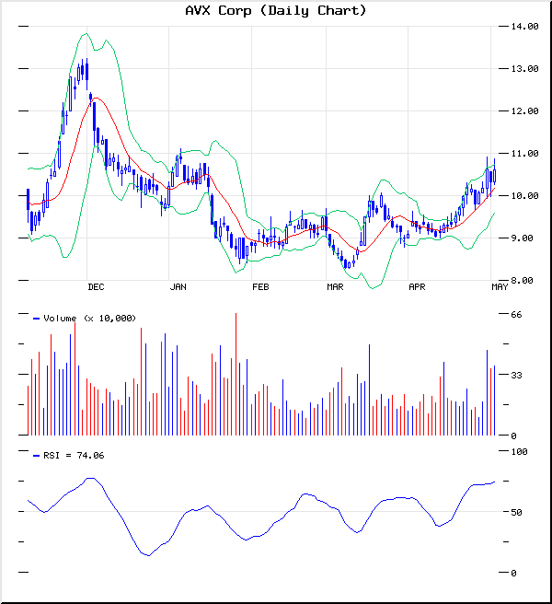Click the 33 volume axis label
Viewport: 552px width, 604px height.
coord(516,375)
